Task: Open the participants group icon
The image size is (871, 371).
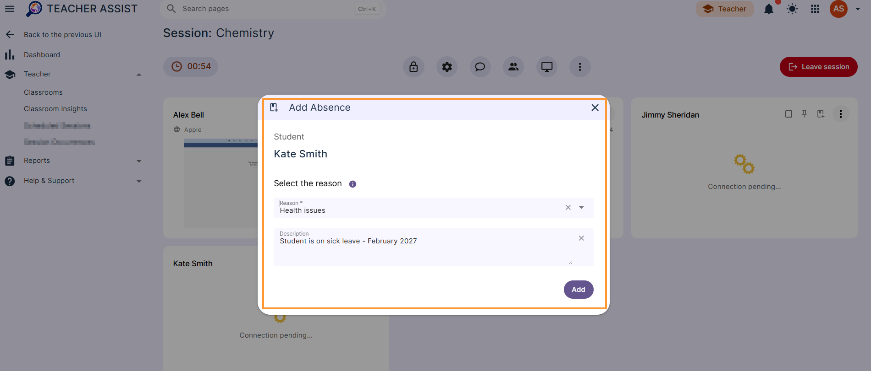Action: pos(513,67)
